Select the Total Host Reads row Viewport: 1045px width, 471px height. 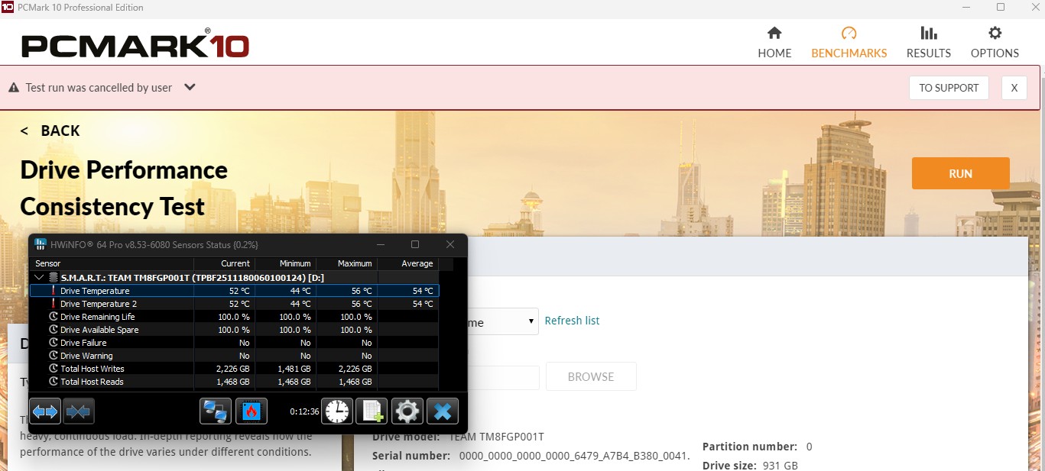click(234, 382)
